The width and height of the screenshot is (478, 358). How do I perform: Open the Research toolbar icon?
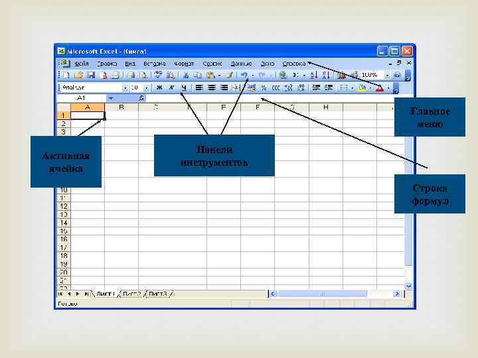tap(171, 75)
